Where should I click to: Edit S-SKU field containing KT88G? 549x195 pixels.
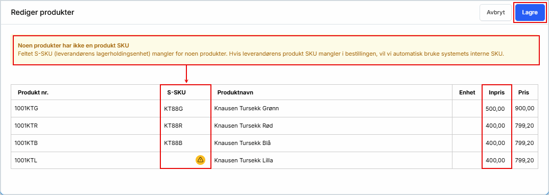[185, 109]
